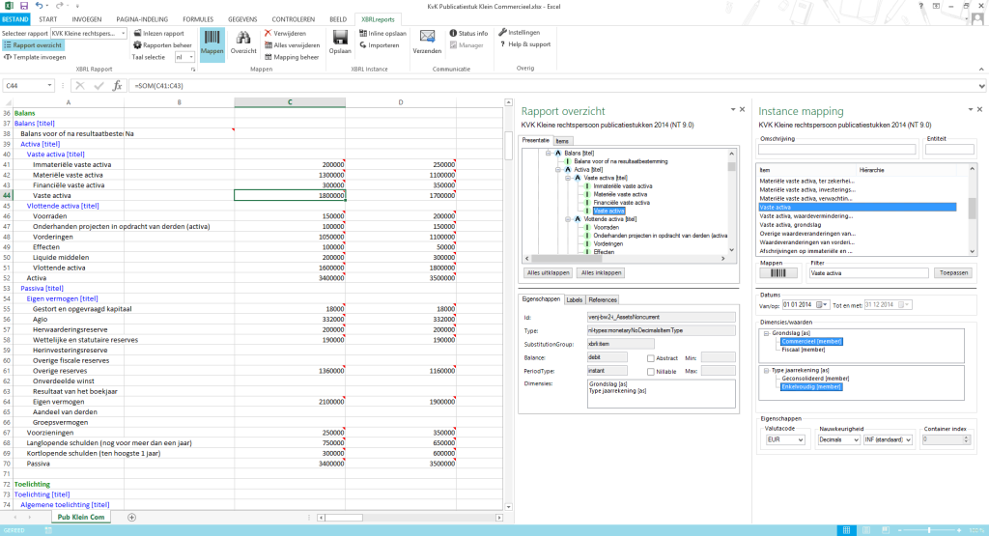The width and height of the screenshot is (989, 536).
Task: Open the Name Box dropdown arrow
Action: tap(49, 86)
